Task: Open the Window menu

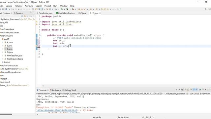Action: point(64,6)
